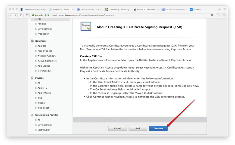Click the 'Create a CSR file.' heading

coord(91,56)
